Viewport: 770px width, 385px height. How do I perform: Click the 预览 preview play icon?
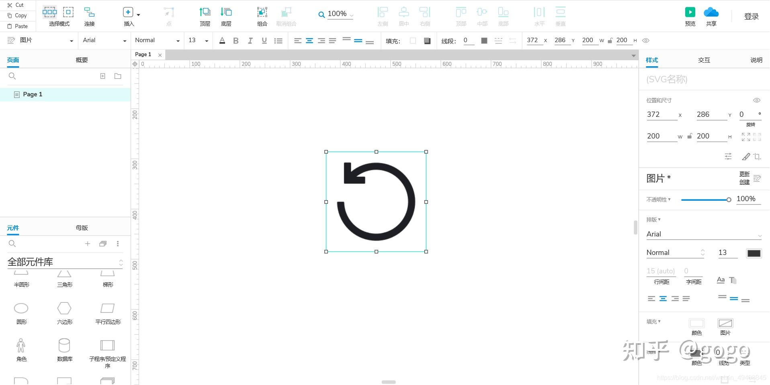(690, 12)
